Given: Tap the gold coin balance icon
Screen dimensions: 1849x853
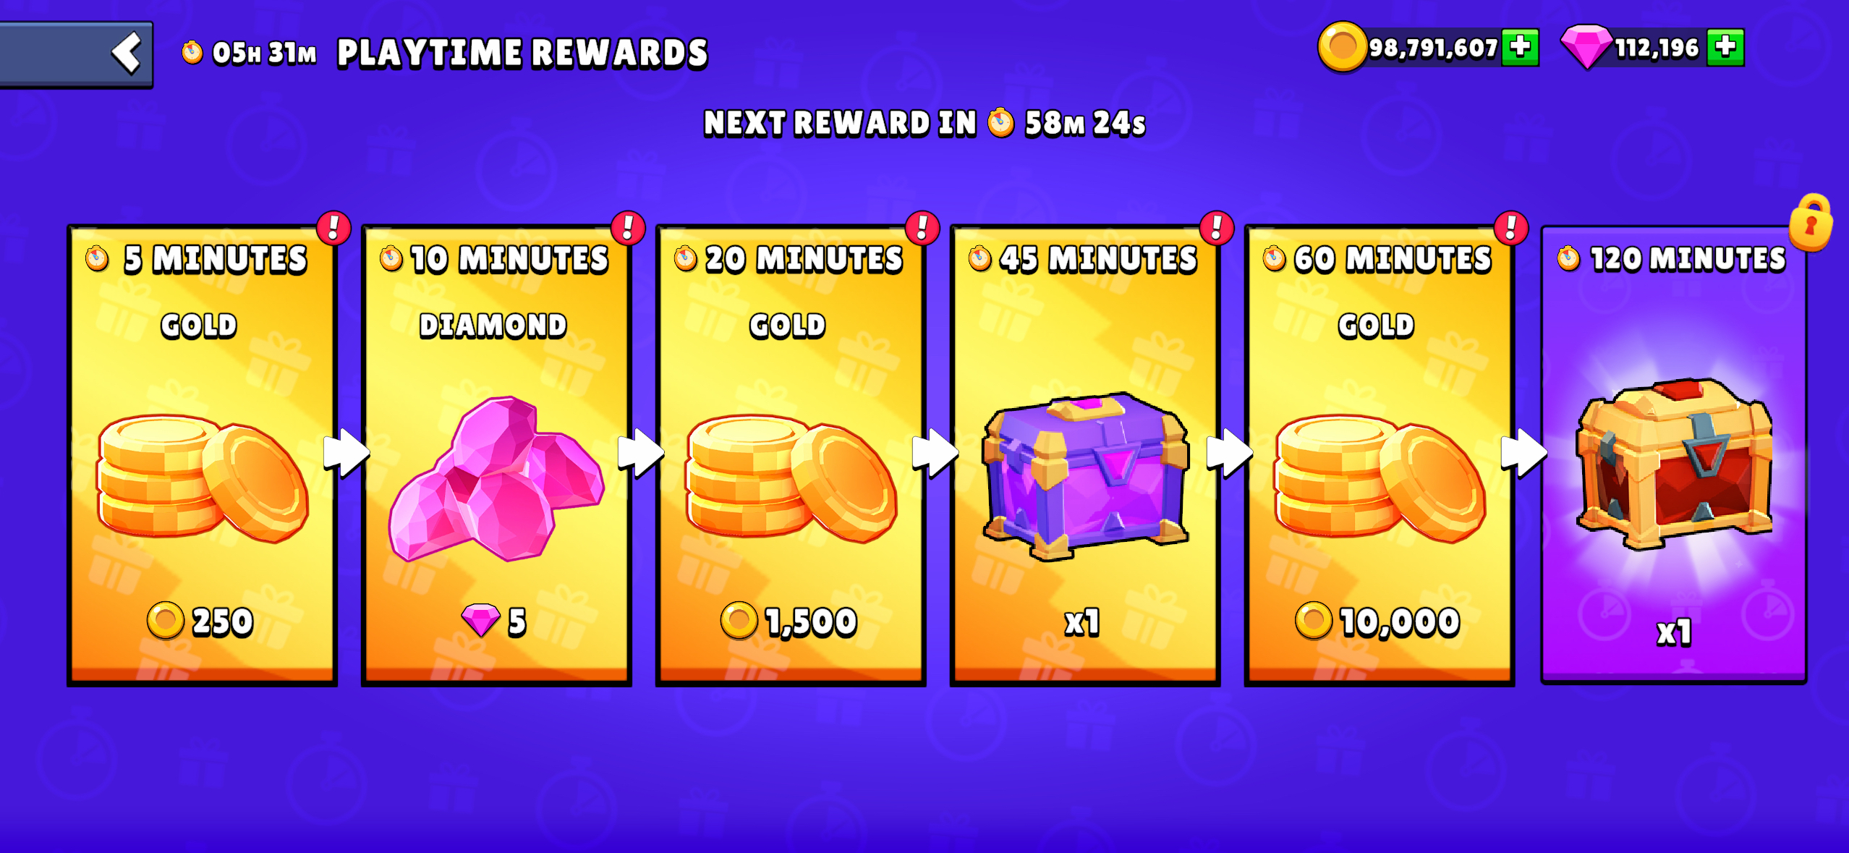Looking at the screenshot, I should point(1342,47).
